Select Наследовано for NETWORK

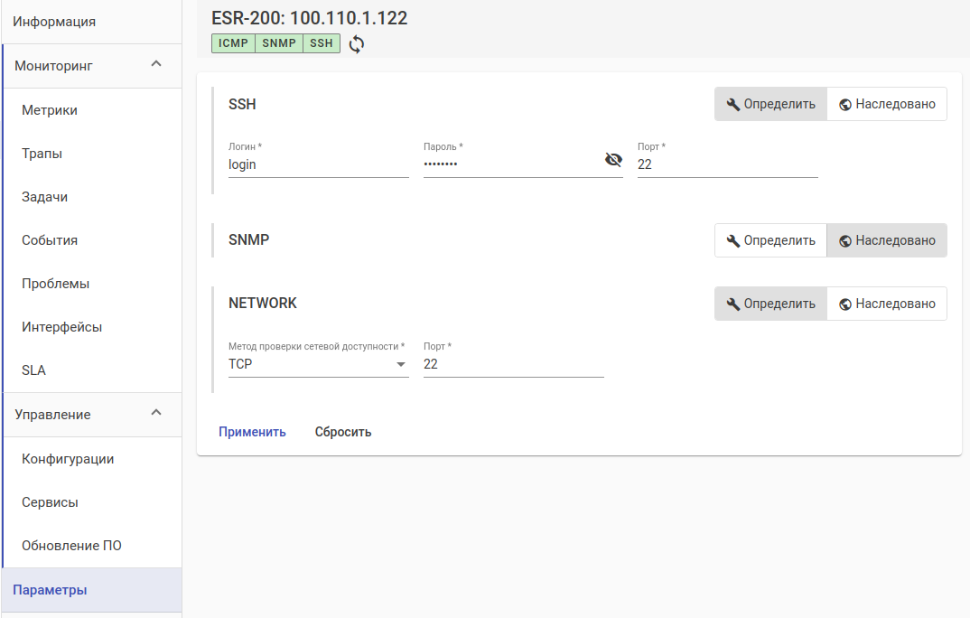(887, 304)
